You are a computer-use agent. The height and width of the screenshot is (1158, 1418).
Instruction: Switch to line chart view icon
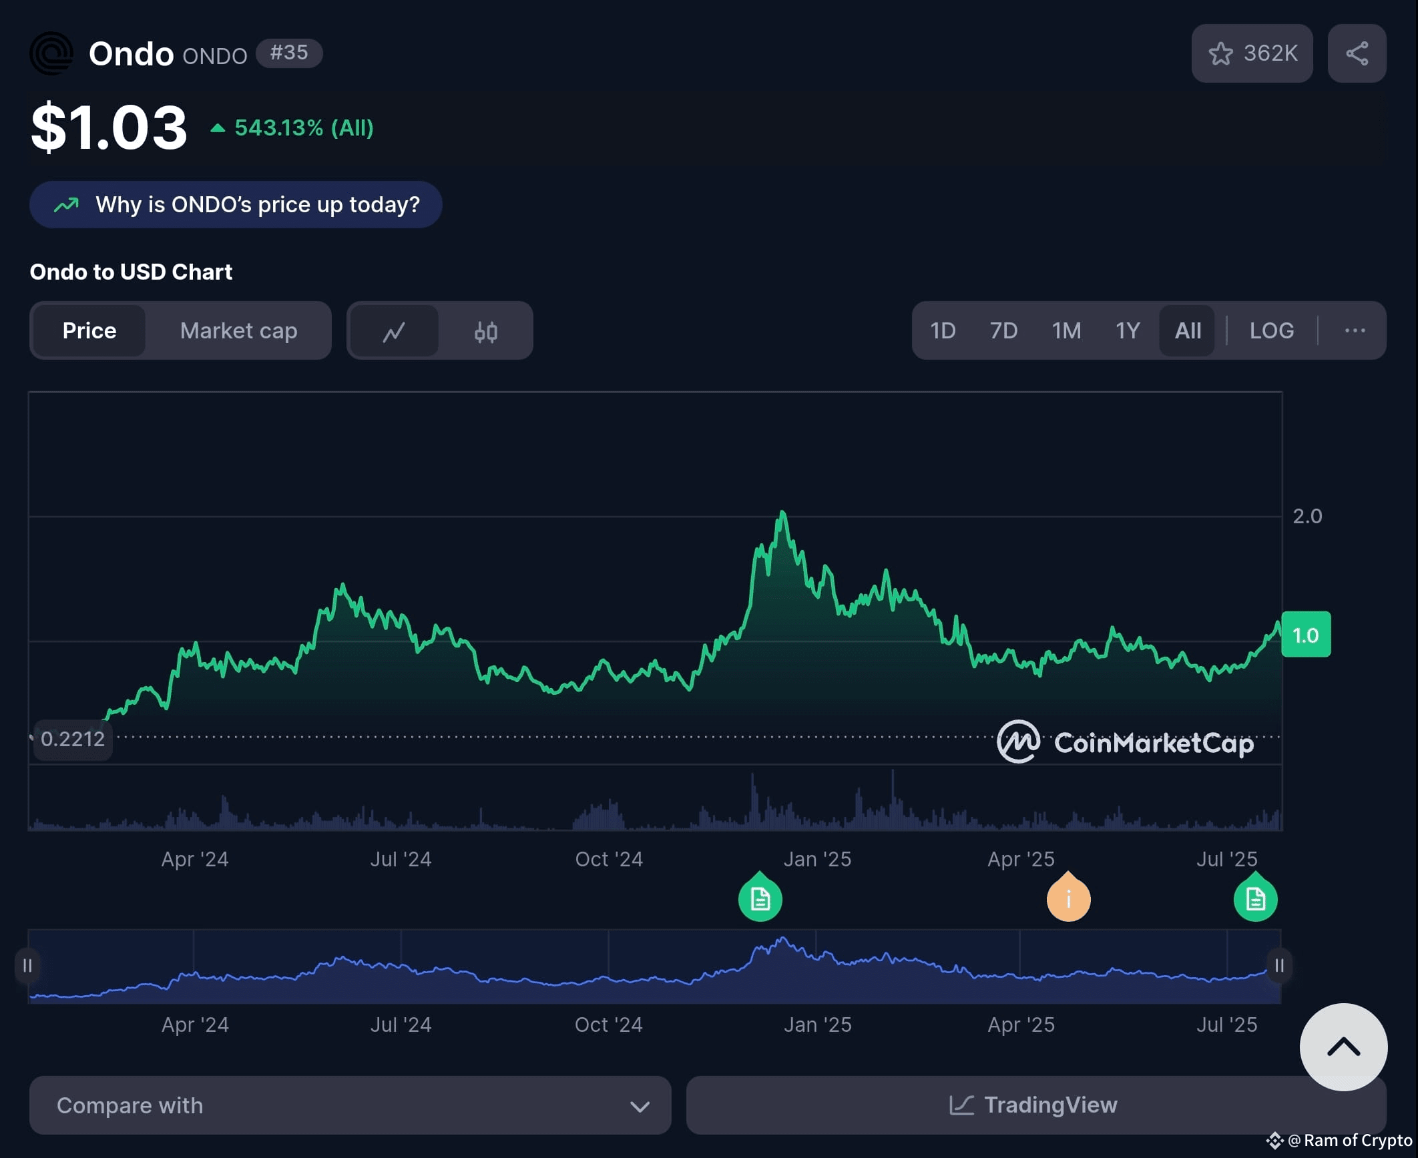(x=394, y=331)
